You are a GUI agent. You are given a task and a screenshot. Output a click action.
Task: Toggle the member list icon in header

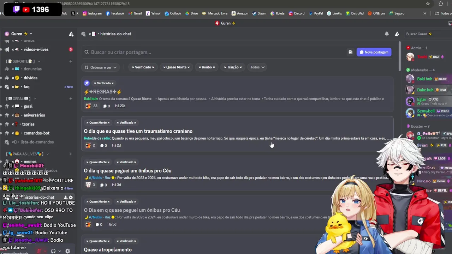click(397, 34)
